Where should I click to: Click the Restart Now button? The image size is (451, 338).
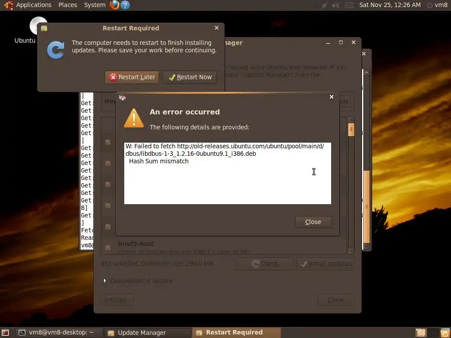pos(190,77)
